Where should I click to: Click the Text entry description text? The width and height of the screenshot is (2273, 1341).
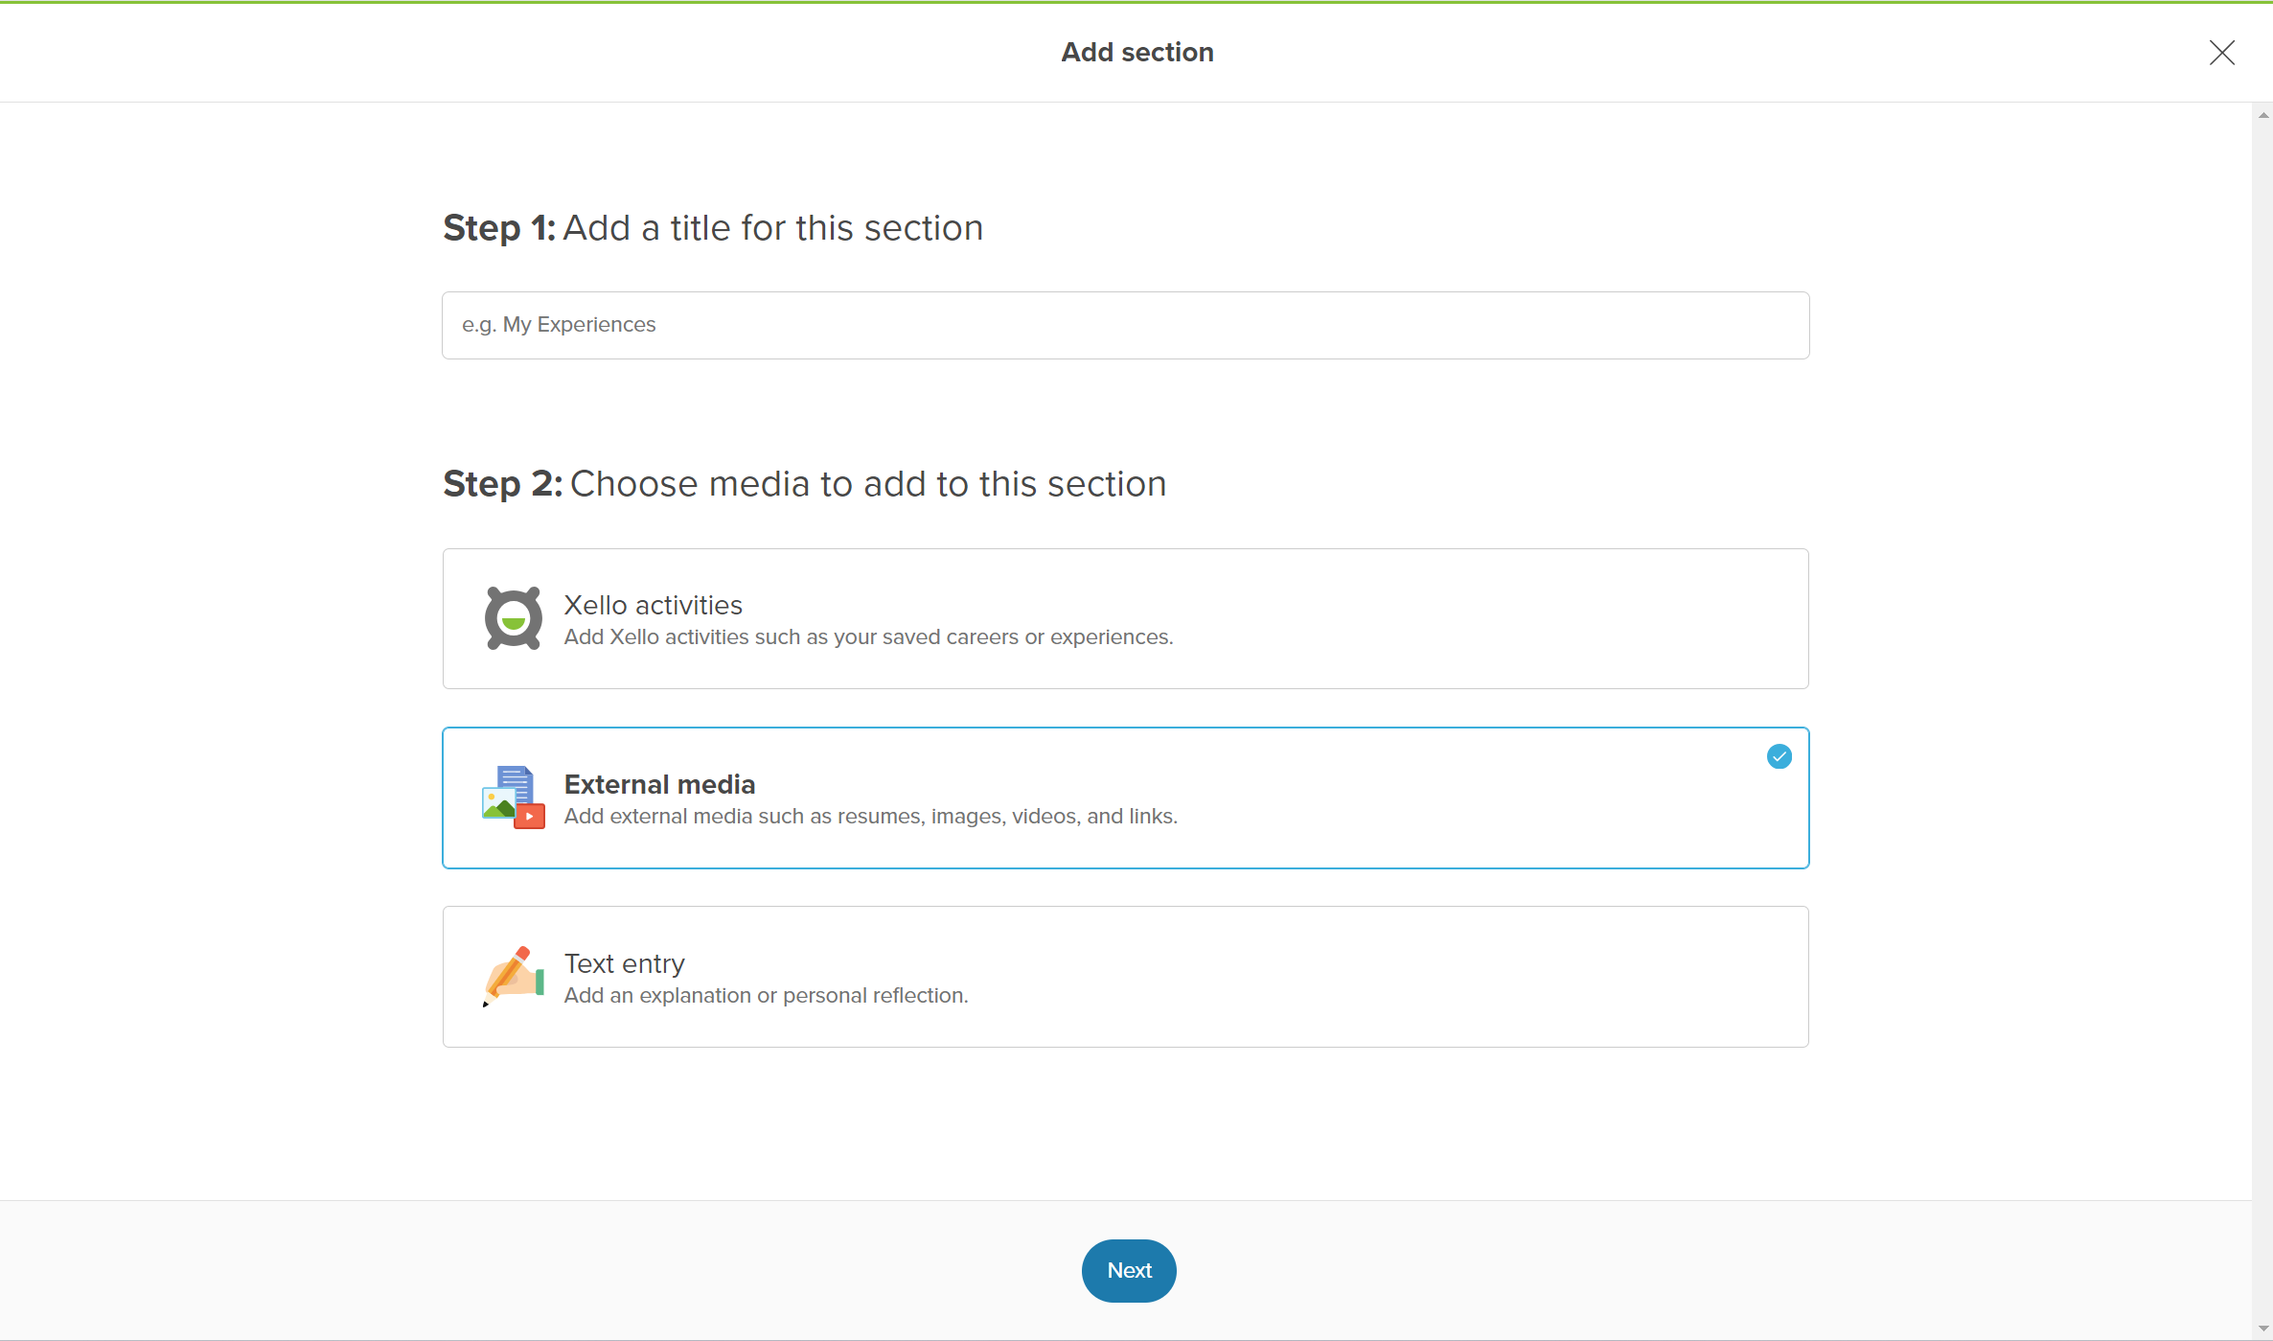[766, 996]
